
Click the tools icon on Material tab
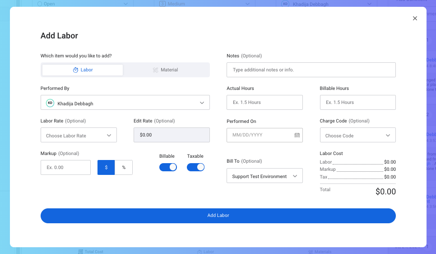(x=155, y=70)
